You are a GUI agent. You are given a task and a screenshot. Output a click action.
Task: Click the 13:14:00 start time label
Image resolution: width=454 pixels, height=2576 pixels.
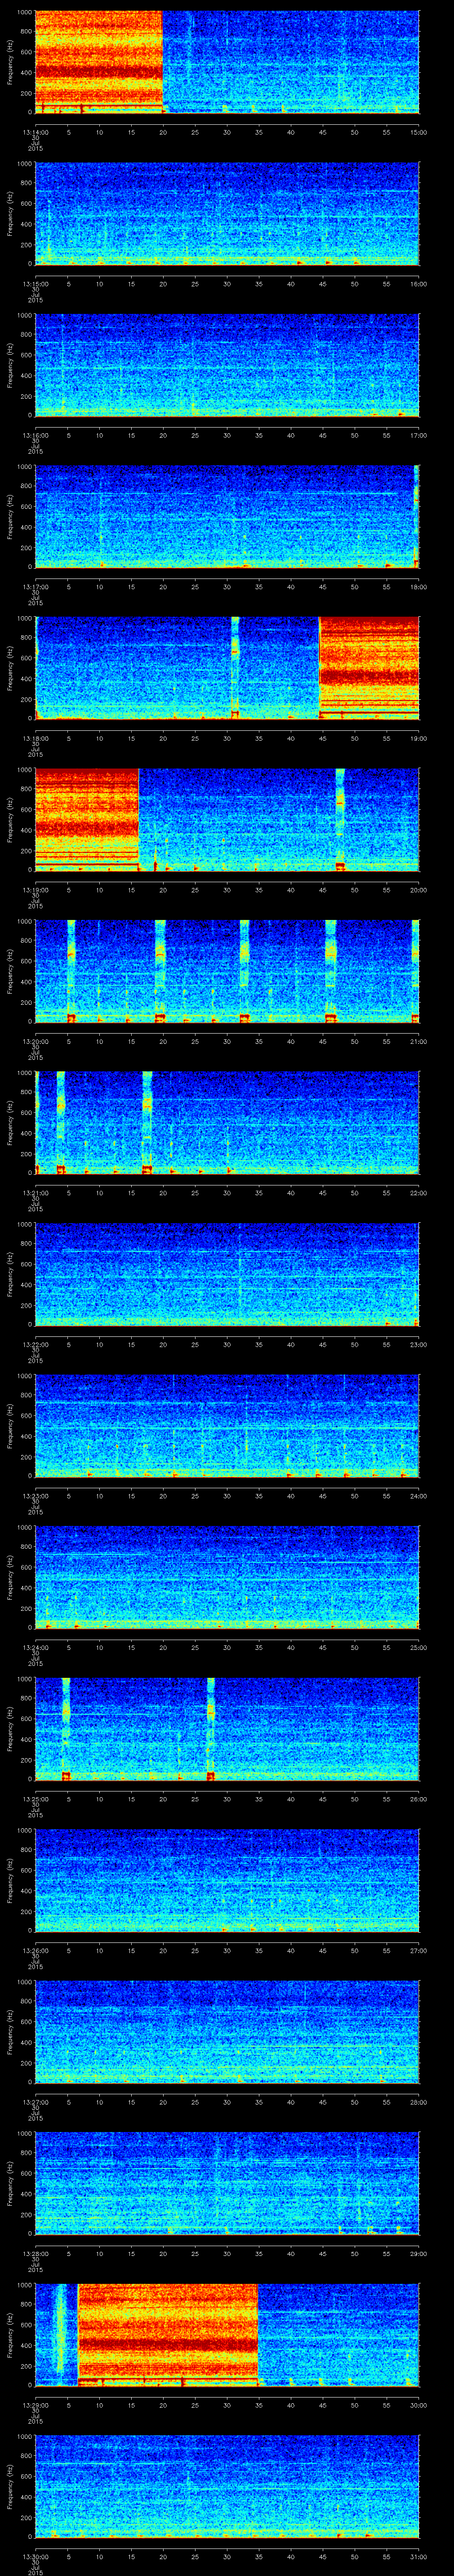35,131
